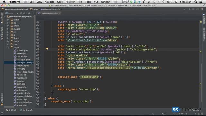Click line separator LF in status bar
This screenshot has height=116, width=206.
[x=174, y=114]
